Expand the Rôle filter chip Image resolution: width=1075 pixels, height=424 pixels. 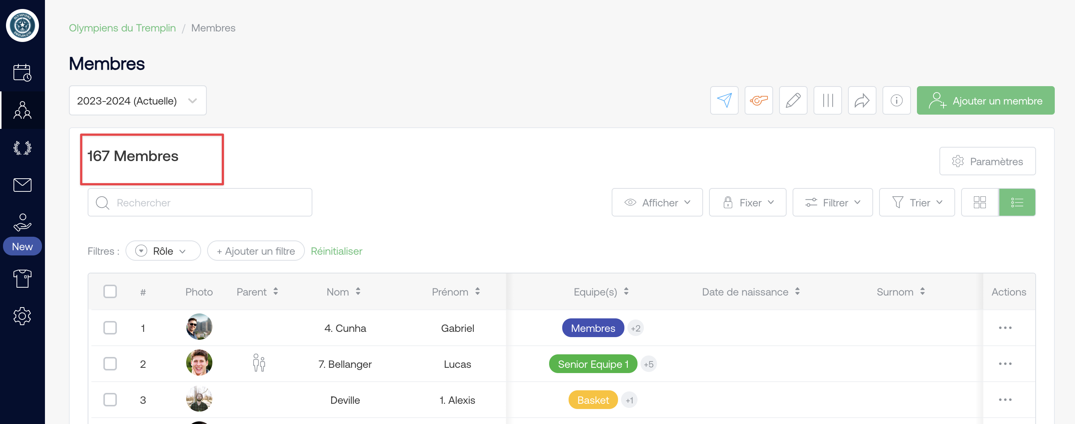click(163, 251)
